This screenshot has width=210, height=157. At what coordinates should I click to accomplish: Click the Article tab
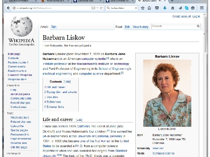[44, 27]
